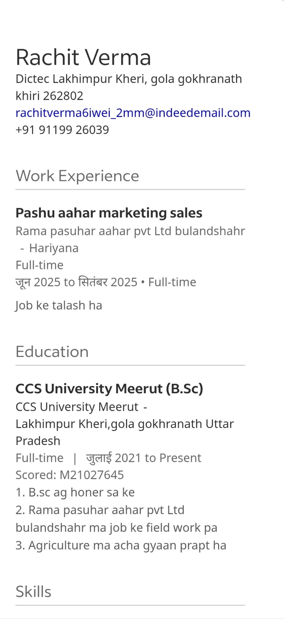Viewport: 284px width, 631px height.
Task: Tap the address line Dictec Lakhimpur Kheri
Action: 129,79
